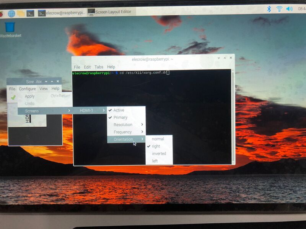
Task: Click the volume speaker icon
Action: tap(290, 9)
